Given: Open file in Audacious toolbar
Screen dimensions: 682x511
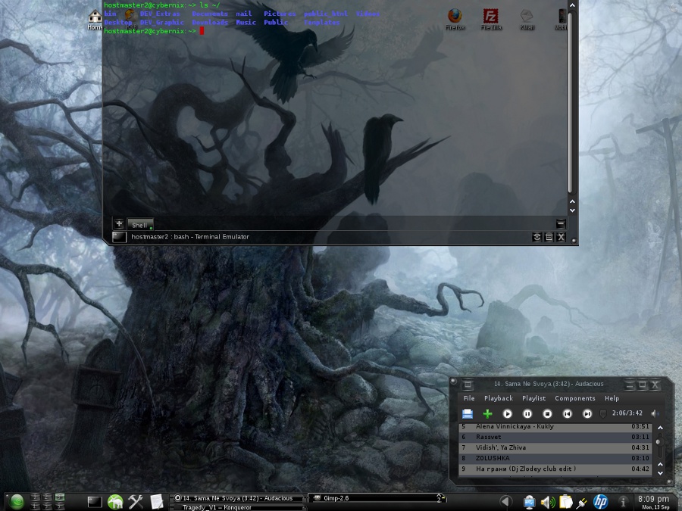Looking at the screenshot, I should point(468,413).
